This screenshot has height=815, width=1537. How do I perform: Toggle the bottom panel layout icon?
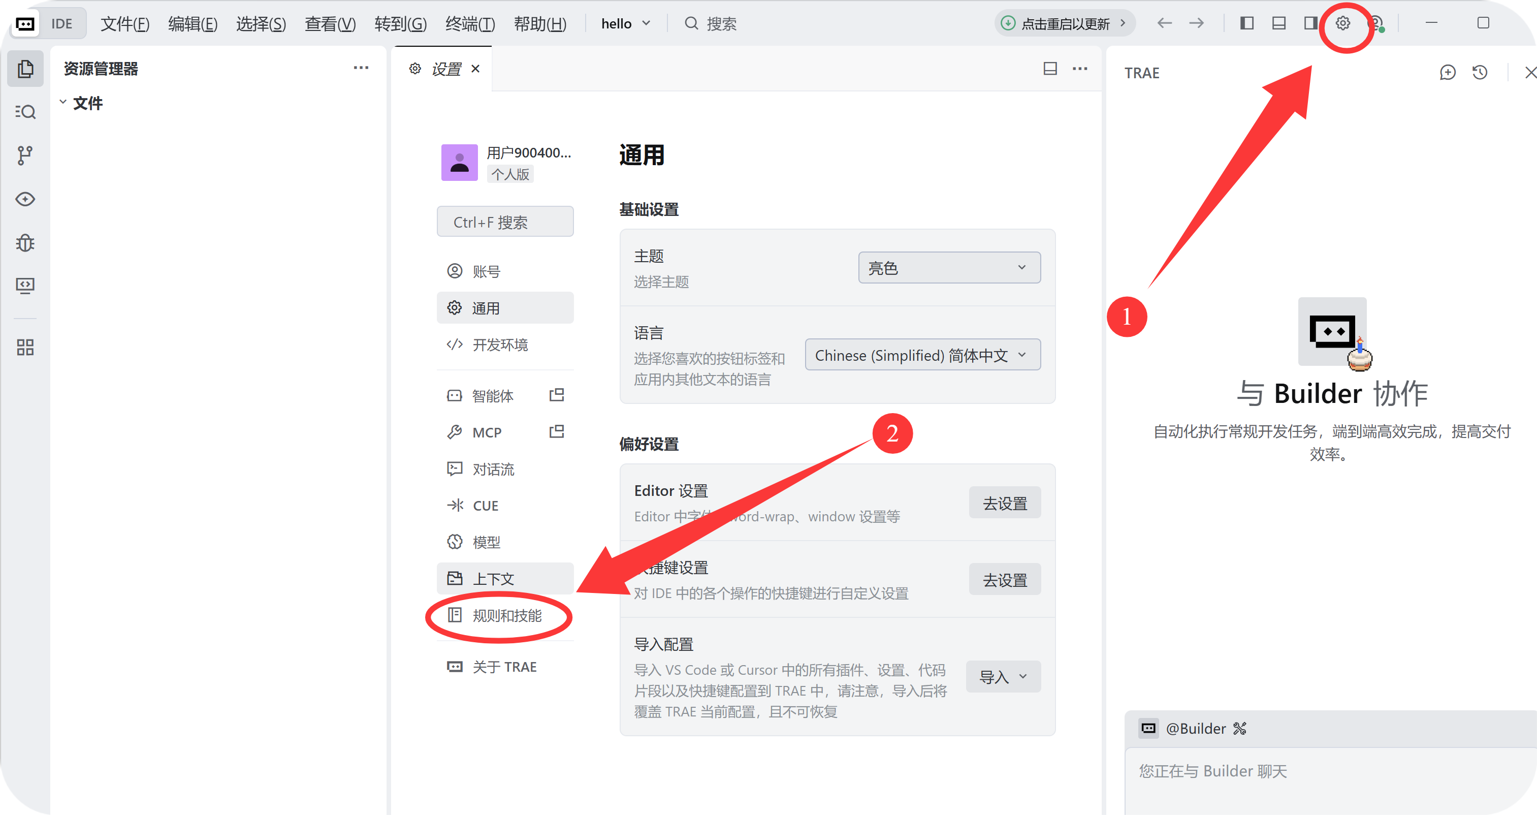[1278, 23]
